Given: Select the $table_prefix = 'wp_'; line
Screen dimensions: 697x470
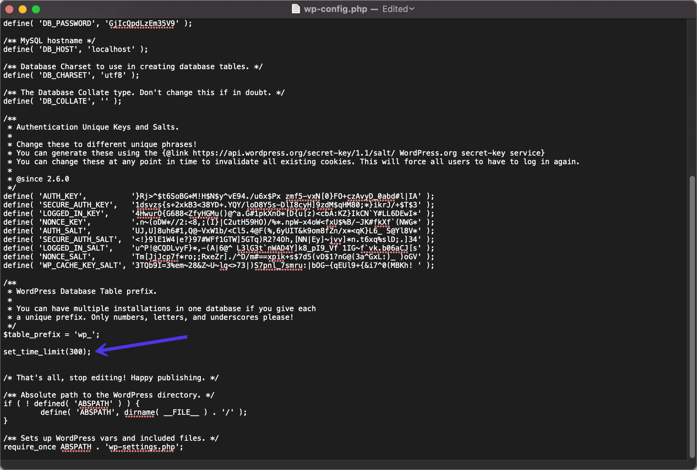Looking at the screenshot, I should (51, 334).
